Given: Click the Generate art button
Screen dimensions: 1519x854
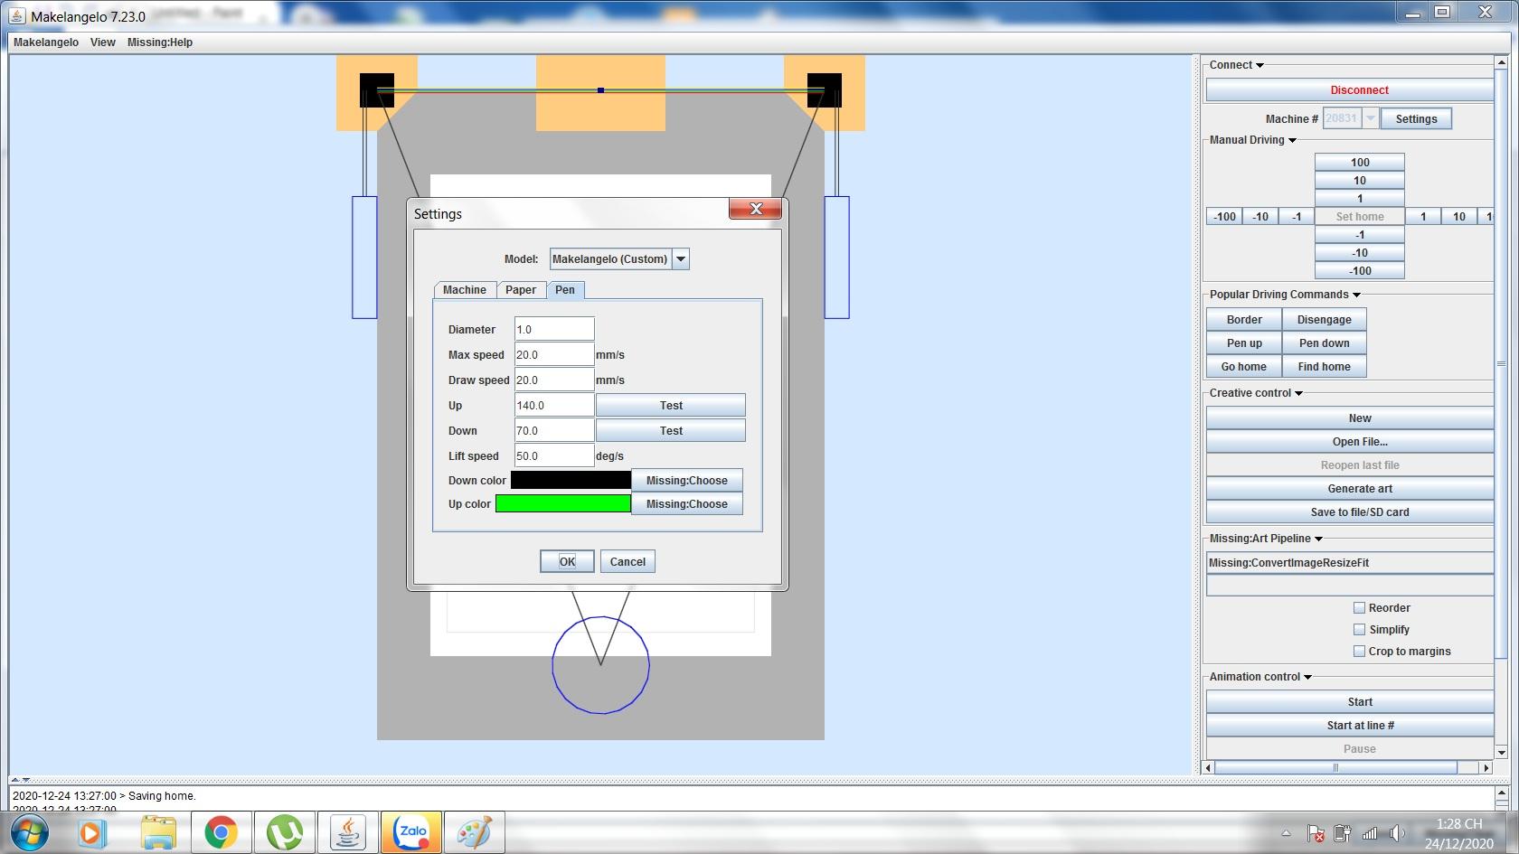Looking at the screenshot, I should tap(1350, 489).
